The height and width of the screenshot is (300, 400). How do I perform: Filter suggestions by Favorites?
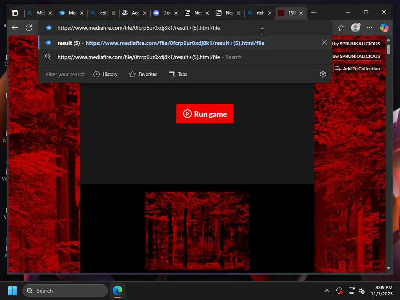(143, 74)
